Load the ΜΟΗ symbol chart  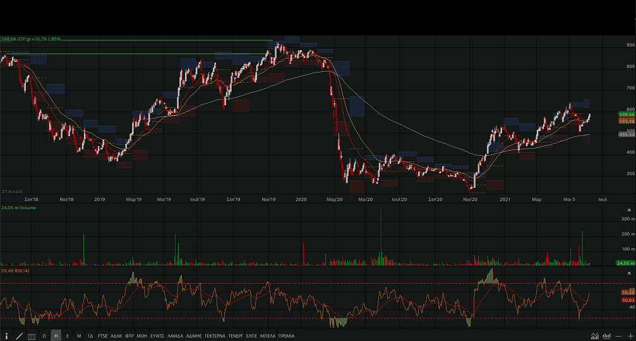coord(142,336)
